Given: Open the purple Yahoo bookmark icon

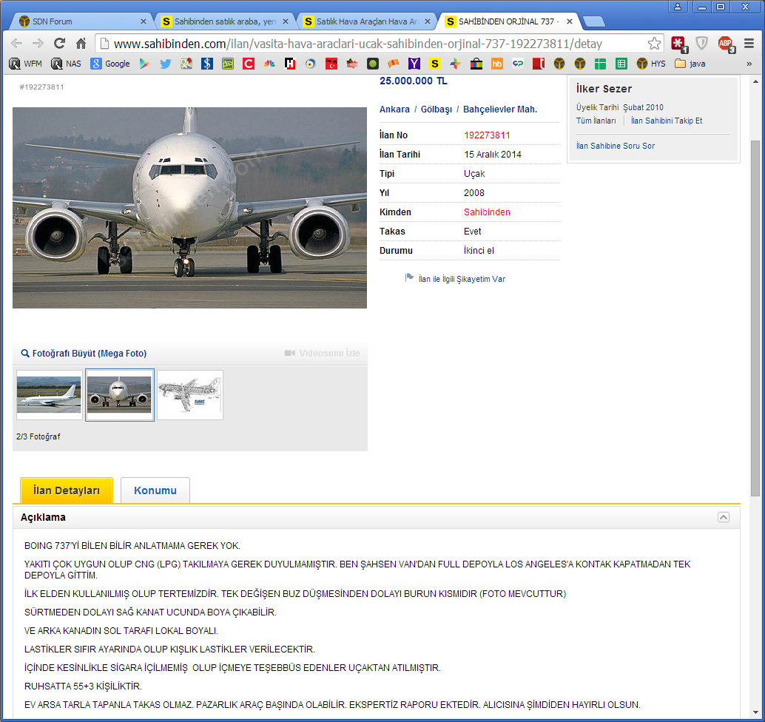Looking at the screenshot, I should pos(414,64).
